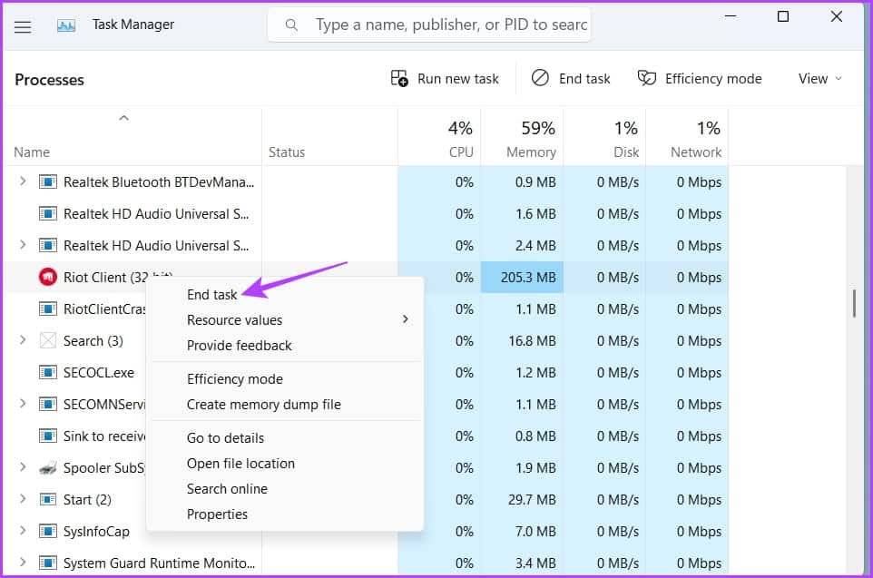Open the hamburger navigation menu
Image resolution: width=873 pixels, height=578 pixels.
point(23,26)
